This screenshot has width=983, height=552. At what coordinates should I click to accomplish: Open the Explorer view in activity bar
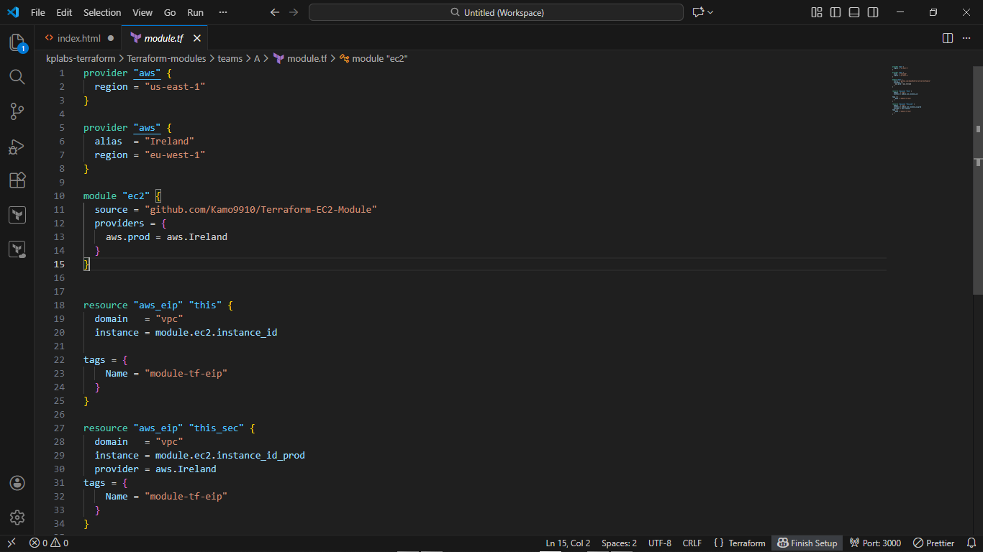[x=17, y=42]
